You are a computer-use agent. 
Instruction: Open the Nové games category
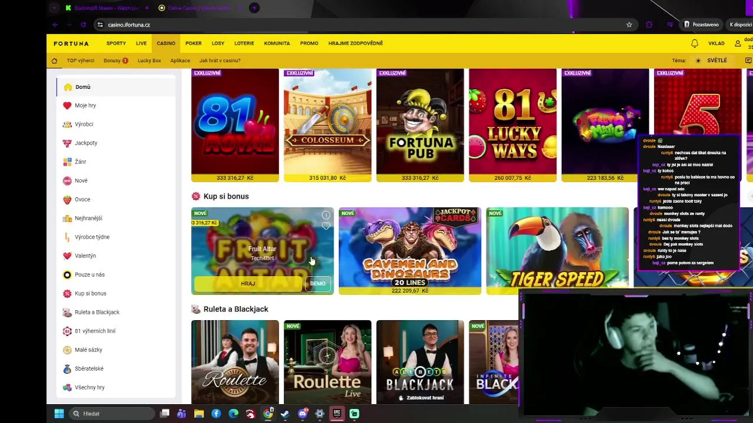tap(116, 181)
